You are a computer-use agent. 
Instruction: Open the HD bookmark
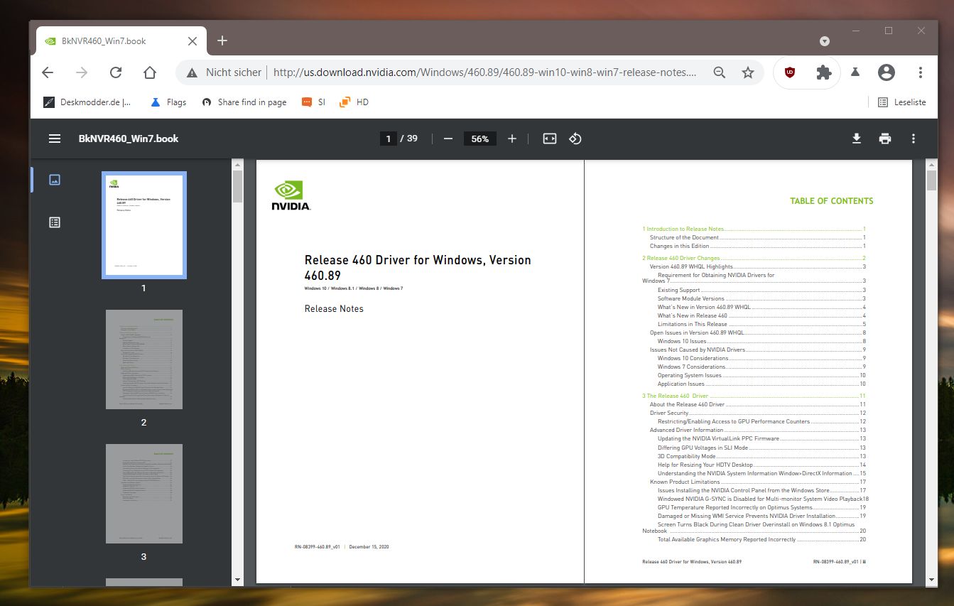354,102
